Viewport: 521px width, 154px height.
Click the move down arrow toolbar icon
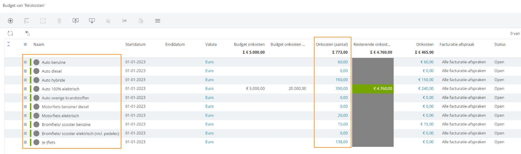(92, 21)
